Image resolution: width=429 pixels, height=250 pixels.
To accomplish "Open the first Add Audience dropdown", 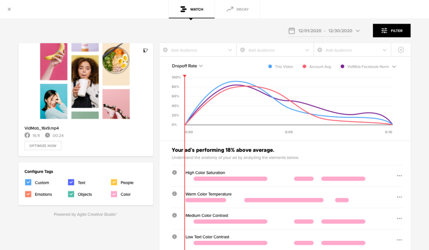I will (x=197, y=49).
